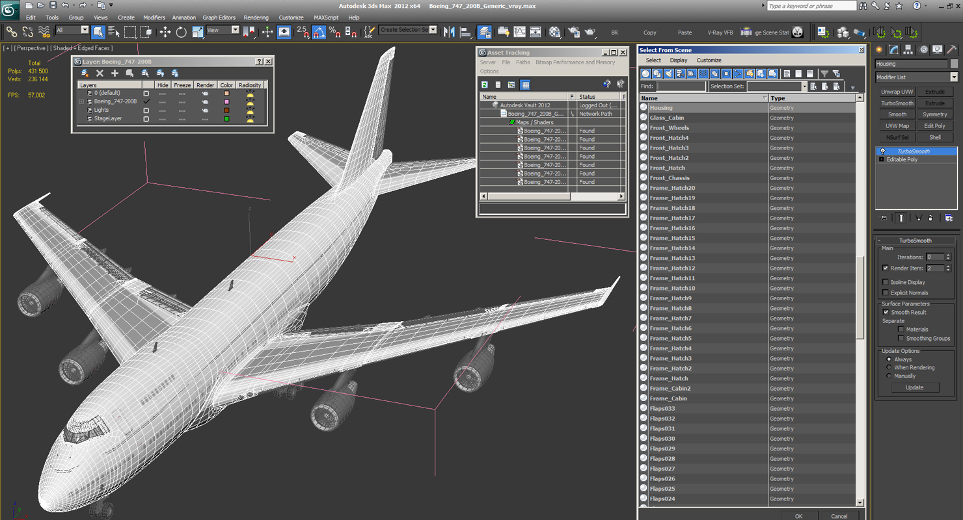Click the TurboSmooth modifier button
This screenshot has height=520, width=963.
pos(897,103)
